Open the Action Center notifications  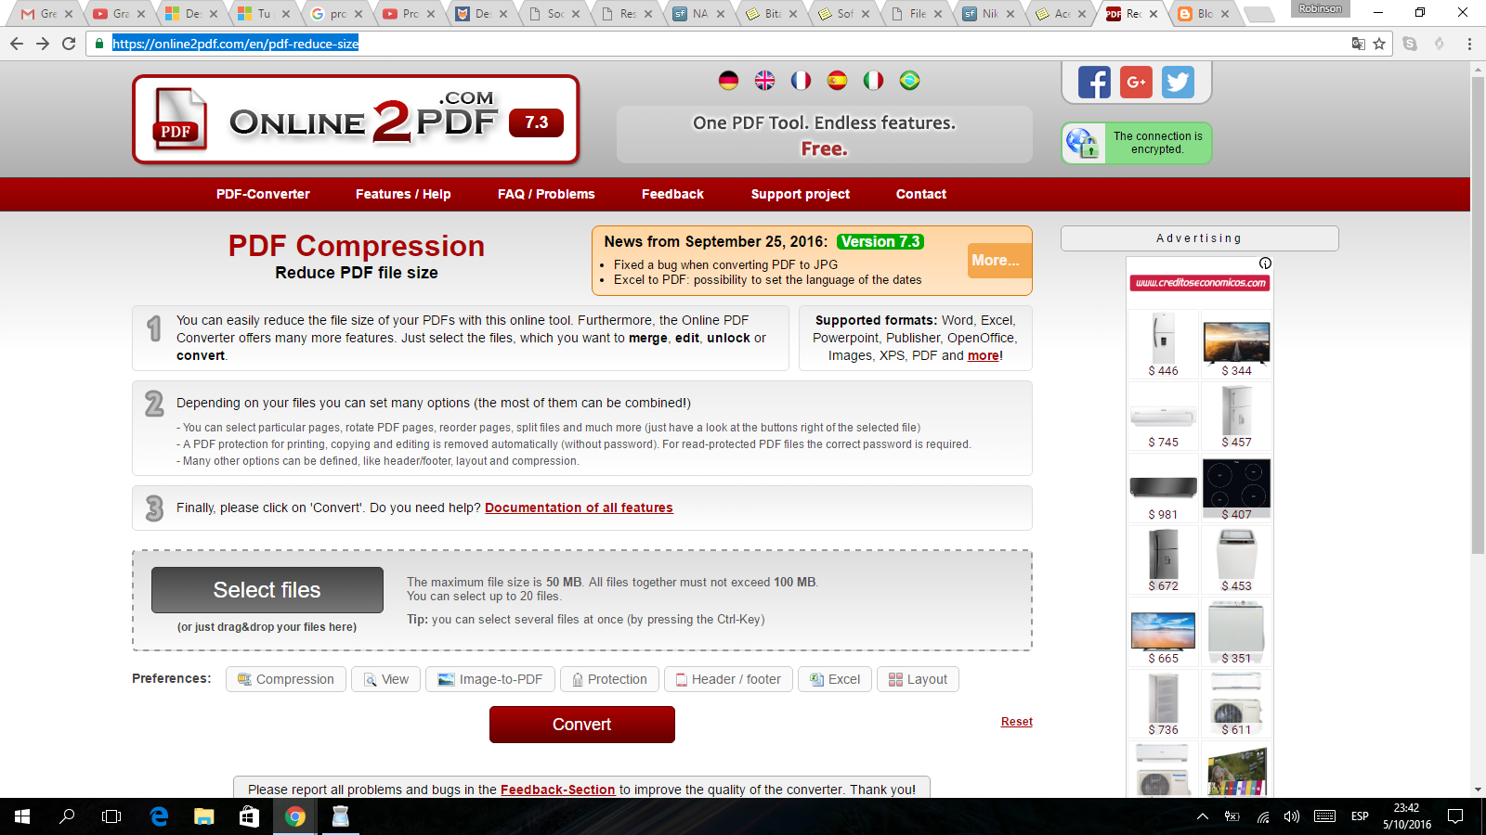[x=1455, y=816]
